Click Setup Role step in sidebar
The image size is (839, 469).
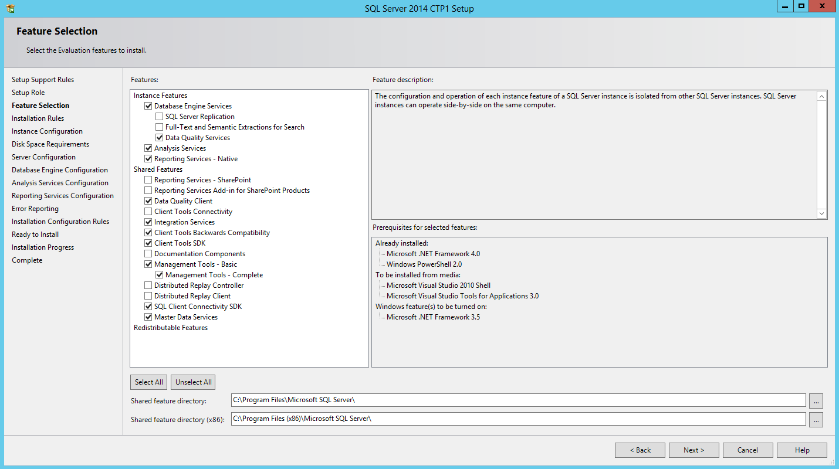28,93
